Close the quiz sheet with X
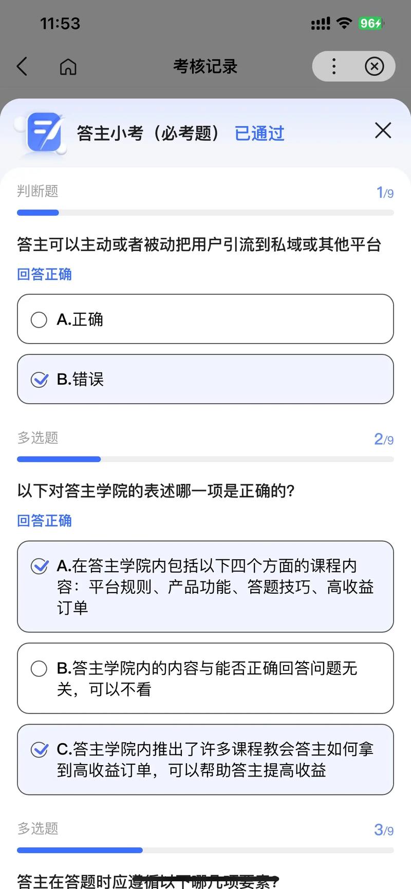This screenshot has width=411, height=889. coord(383,130)
